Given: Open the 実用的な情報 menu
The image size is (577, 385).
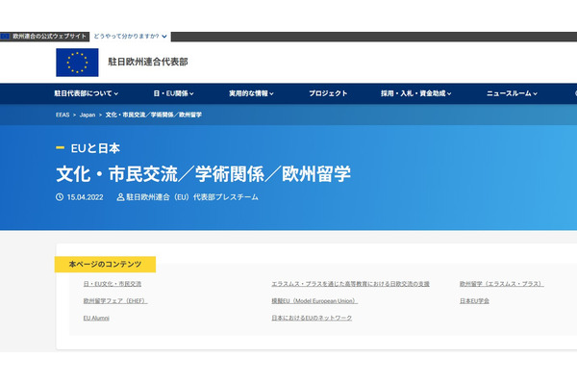Looking at the screenshot, I should point(251,93).
